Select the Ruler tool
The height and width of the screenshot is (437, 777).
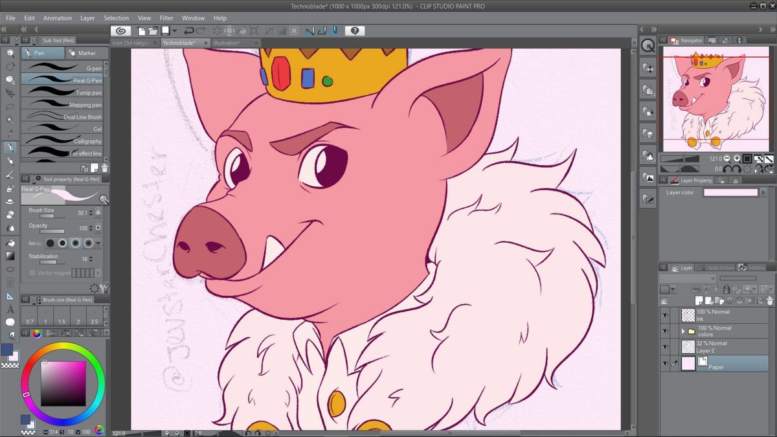point(10,296)
